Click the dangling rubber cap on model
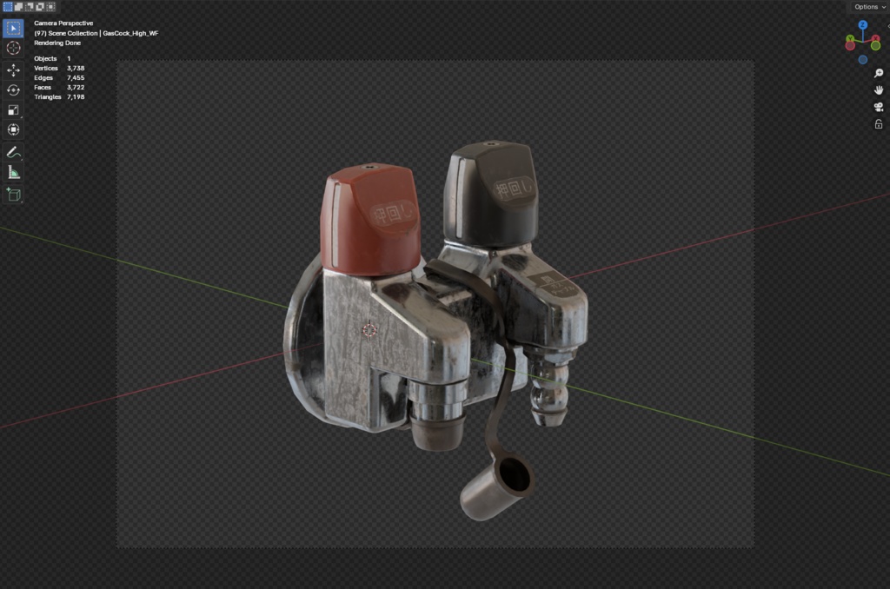Viewport: 890px width, 589px height. 496,486
